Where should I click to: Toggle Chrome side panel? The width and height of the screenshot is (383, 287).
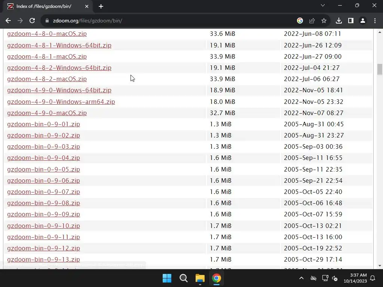pos(351,21)
